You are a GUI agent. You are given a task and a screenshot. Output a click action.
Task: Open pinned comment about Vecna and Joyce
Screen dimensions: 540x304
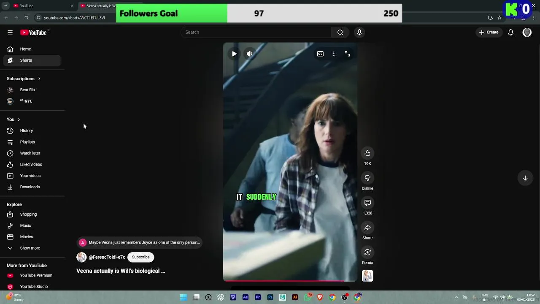coord(139,242)
